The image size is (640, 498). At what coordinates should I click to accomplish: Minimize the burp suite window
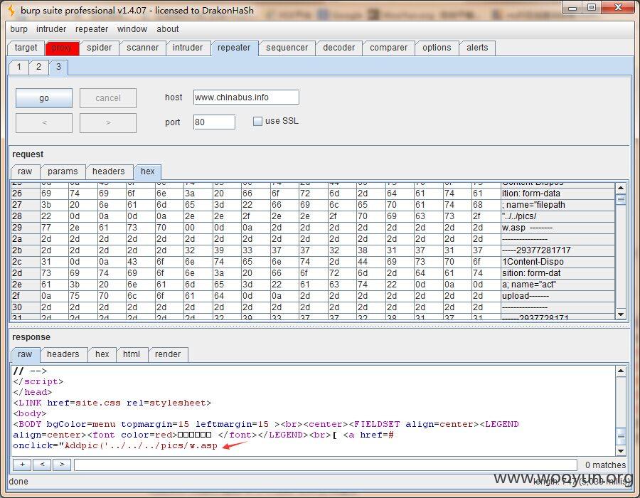(572, 8)
